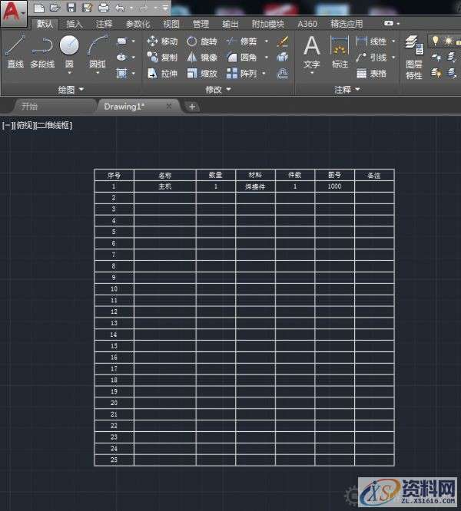Select the 旋转 (Rotate) tool
The height and width of the screenshot is (511, 461).
pyautogui.click(x=202, y=41)
